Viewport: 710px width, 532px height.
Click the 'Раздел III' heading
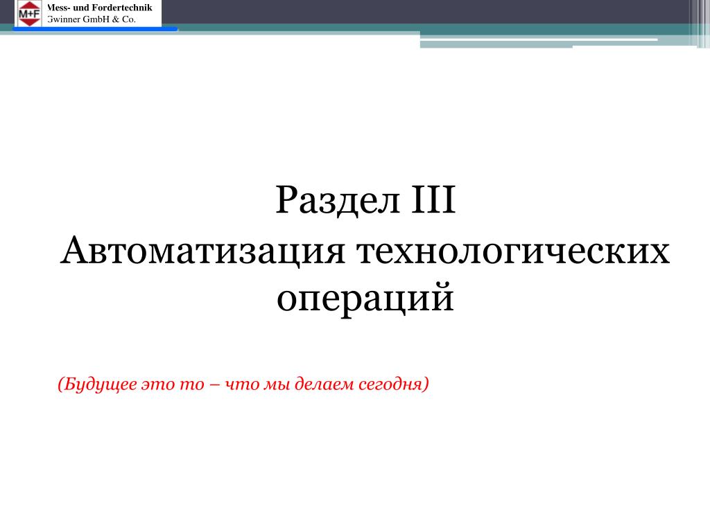pos(365,200)
